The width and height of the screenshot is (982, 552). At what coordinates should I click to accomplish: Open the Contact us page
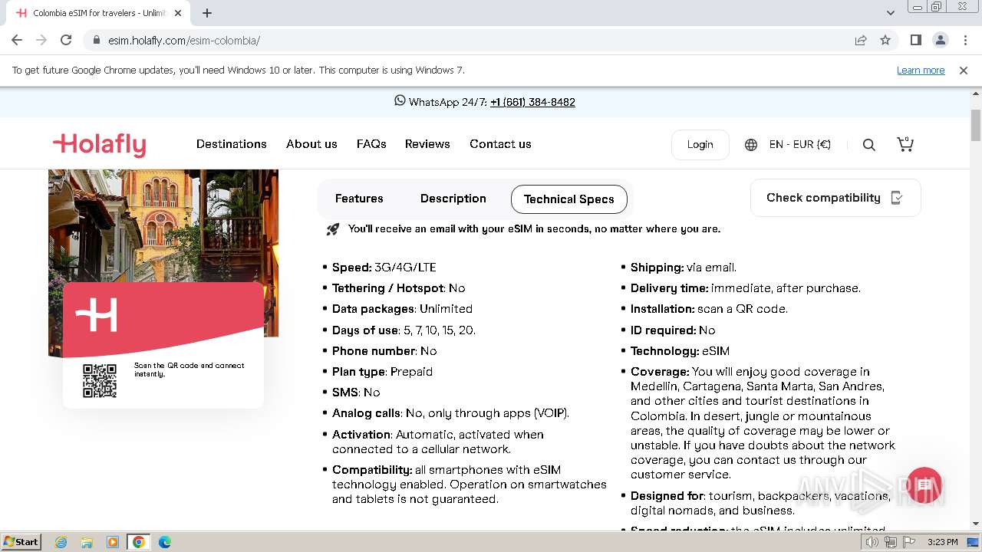[x=500, y=144]
